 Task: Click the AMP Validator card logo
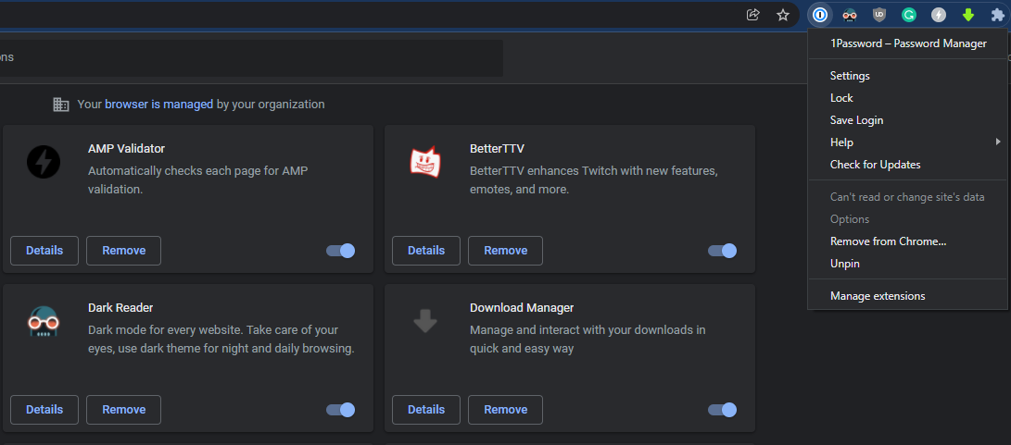click(x=44, y=162)
